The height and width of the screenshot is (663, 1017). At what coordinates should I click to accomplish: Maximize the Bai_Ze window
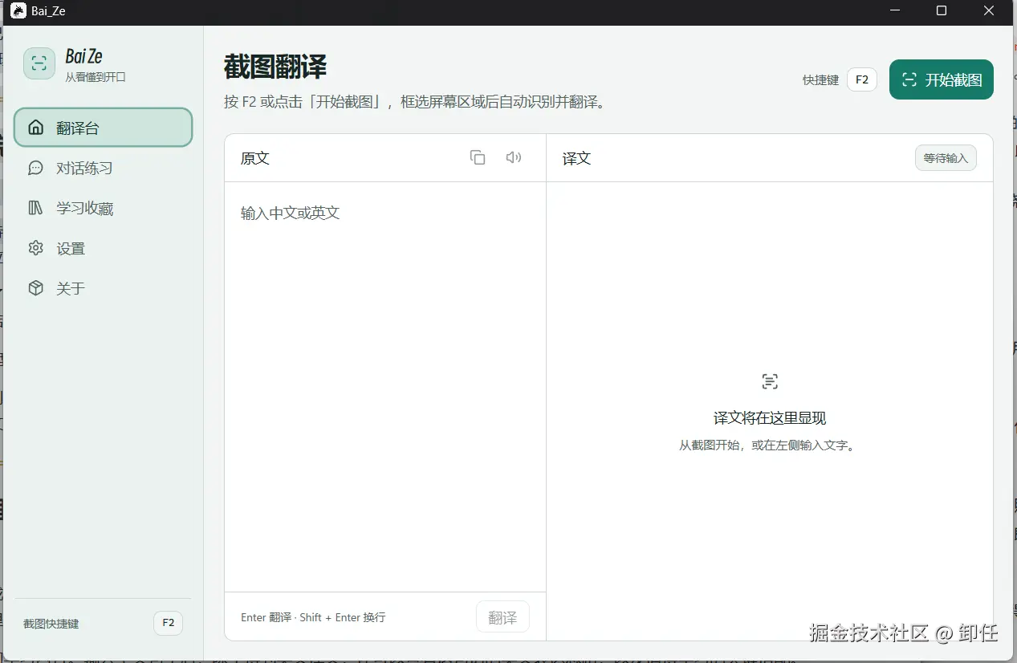click(942, 11)
